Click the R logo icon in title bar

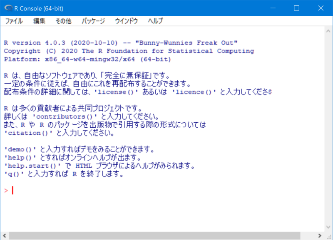pos(8,8)
